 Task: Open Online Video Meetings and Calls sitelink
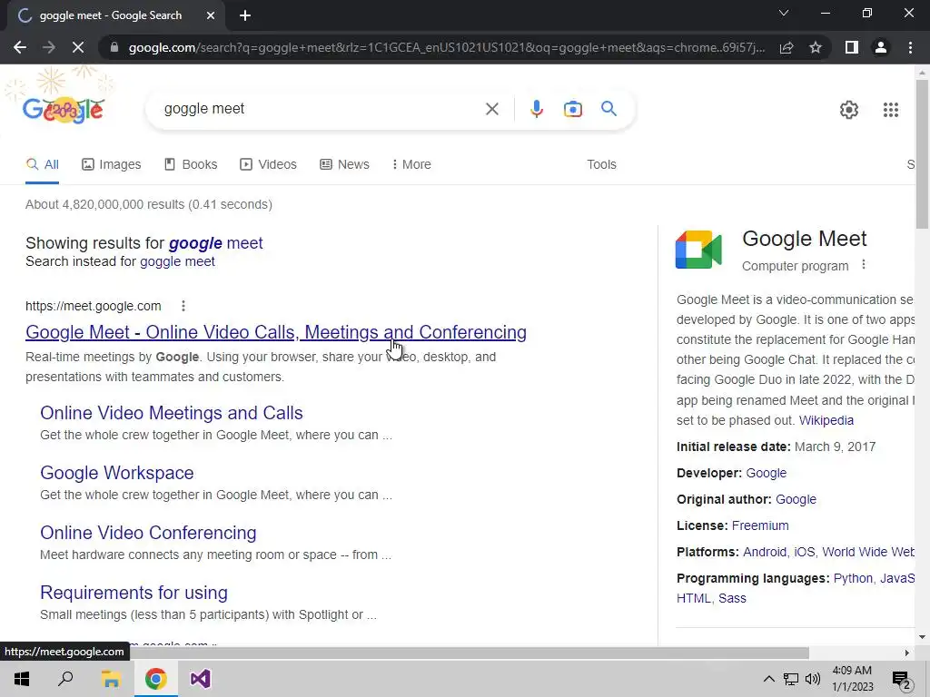point(172,413)
